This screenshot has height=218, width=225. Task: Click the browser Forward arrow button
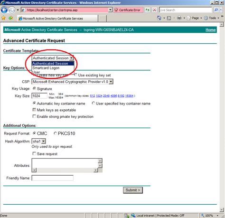12,10
